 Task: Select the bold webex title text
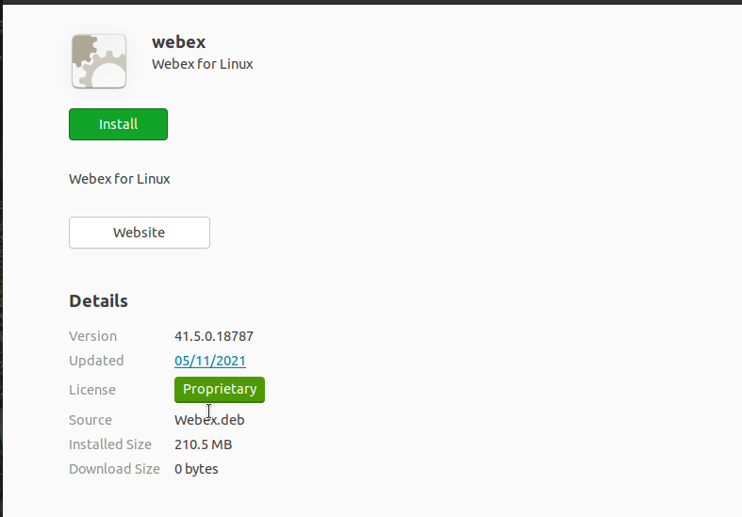click(x=178, y=42)
